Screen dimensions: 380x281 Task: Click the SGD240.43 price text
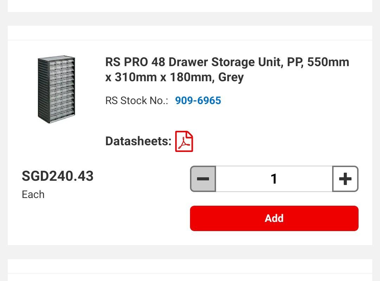pos(58,177)
